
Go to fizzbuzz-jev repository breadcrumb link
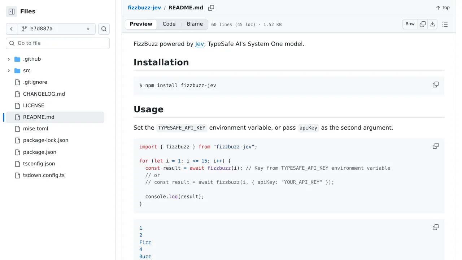(x=144, y=8)
